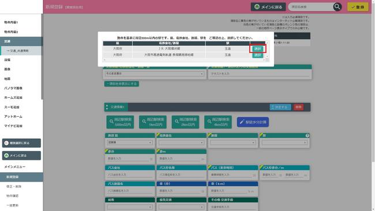
Task: Click the 4km以内 nearby station search icon
Action: 209,121
